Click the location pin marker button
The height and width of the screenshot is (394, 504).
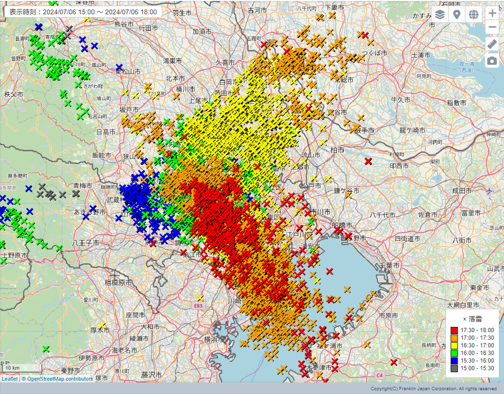click(x=457, y=14)
